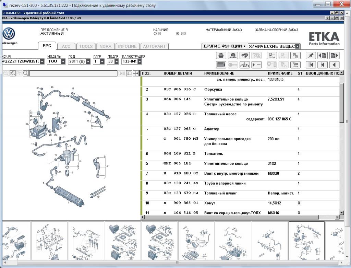Click the search input field above illustration
Screen dimensions: 351x268
(x=73, y=73)
